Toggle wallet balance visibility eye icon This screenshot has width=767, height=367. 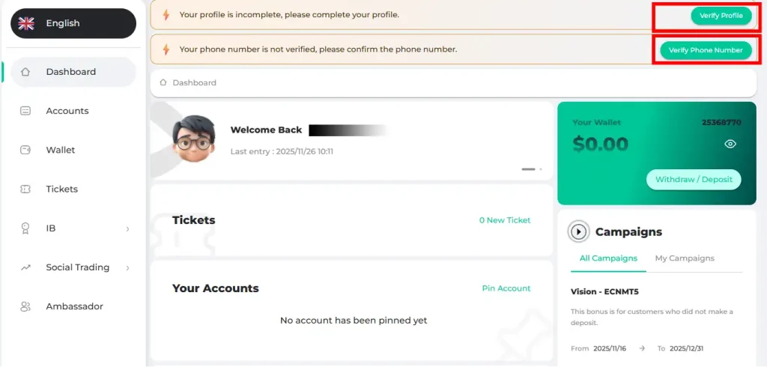coord(730,144)
